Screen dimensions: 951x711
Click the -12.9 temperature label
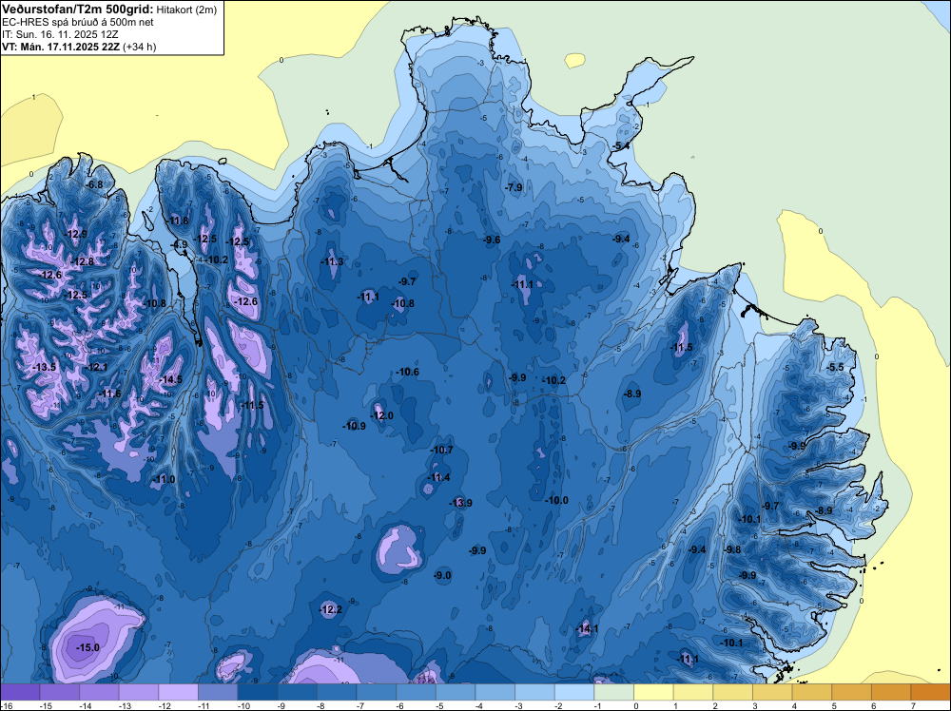[75, 234]
